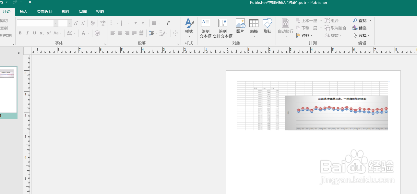Open the 段落 group dialog launcher

[x=178, y=43]
